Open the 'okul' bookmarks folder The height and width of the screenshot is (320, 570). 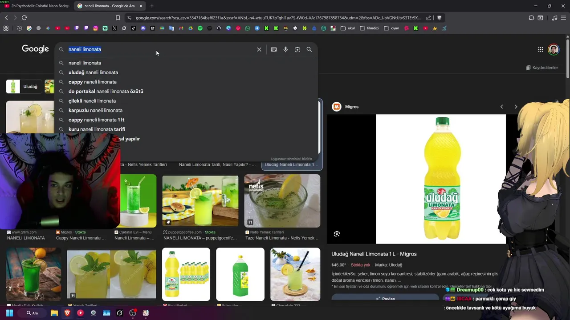(x=348, y=28)
